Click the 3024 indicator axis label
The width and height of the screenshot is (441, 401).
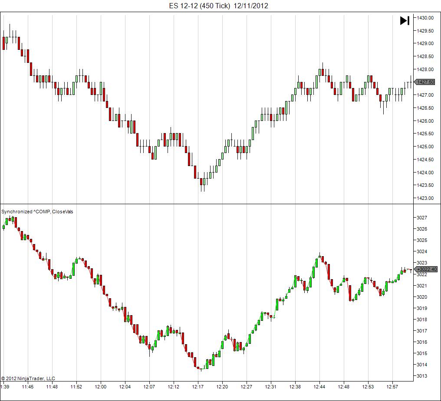[421, 251]
